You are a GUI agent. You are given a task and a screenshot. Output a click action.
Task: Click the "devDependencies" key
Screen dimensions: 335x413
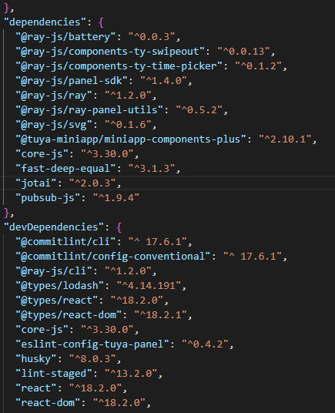pos(54,227)
